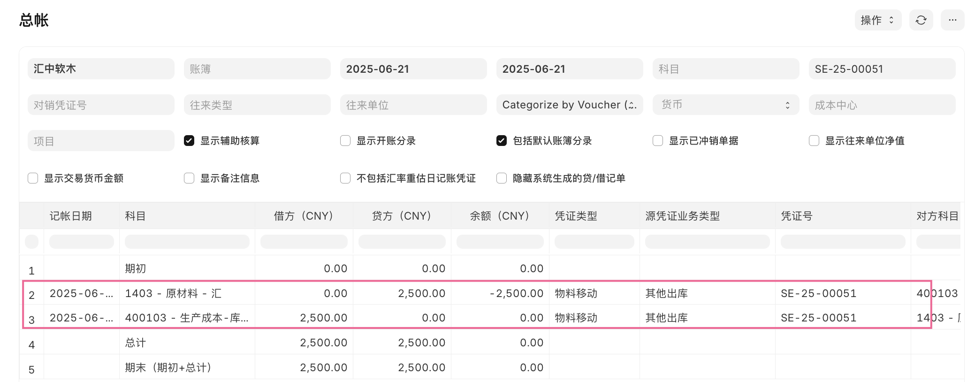Focus the 成本中心 filter field
Viewport: 975px width, 382px height.
click(x=882, y=105)
